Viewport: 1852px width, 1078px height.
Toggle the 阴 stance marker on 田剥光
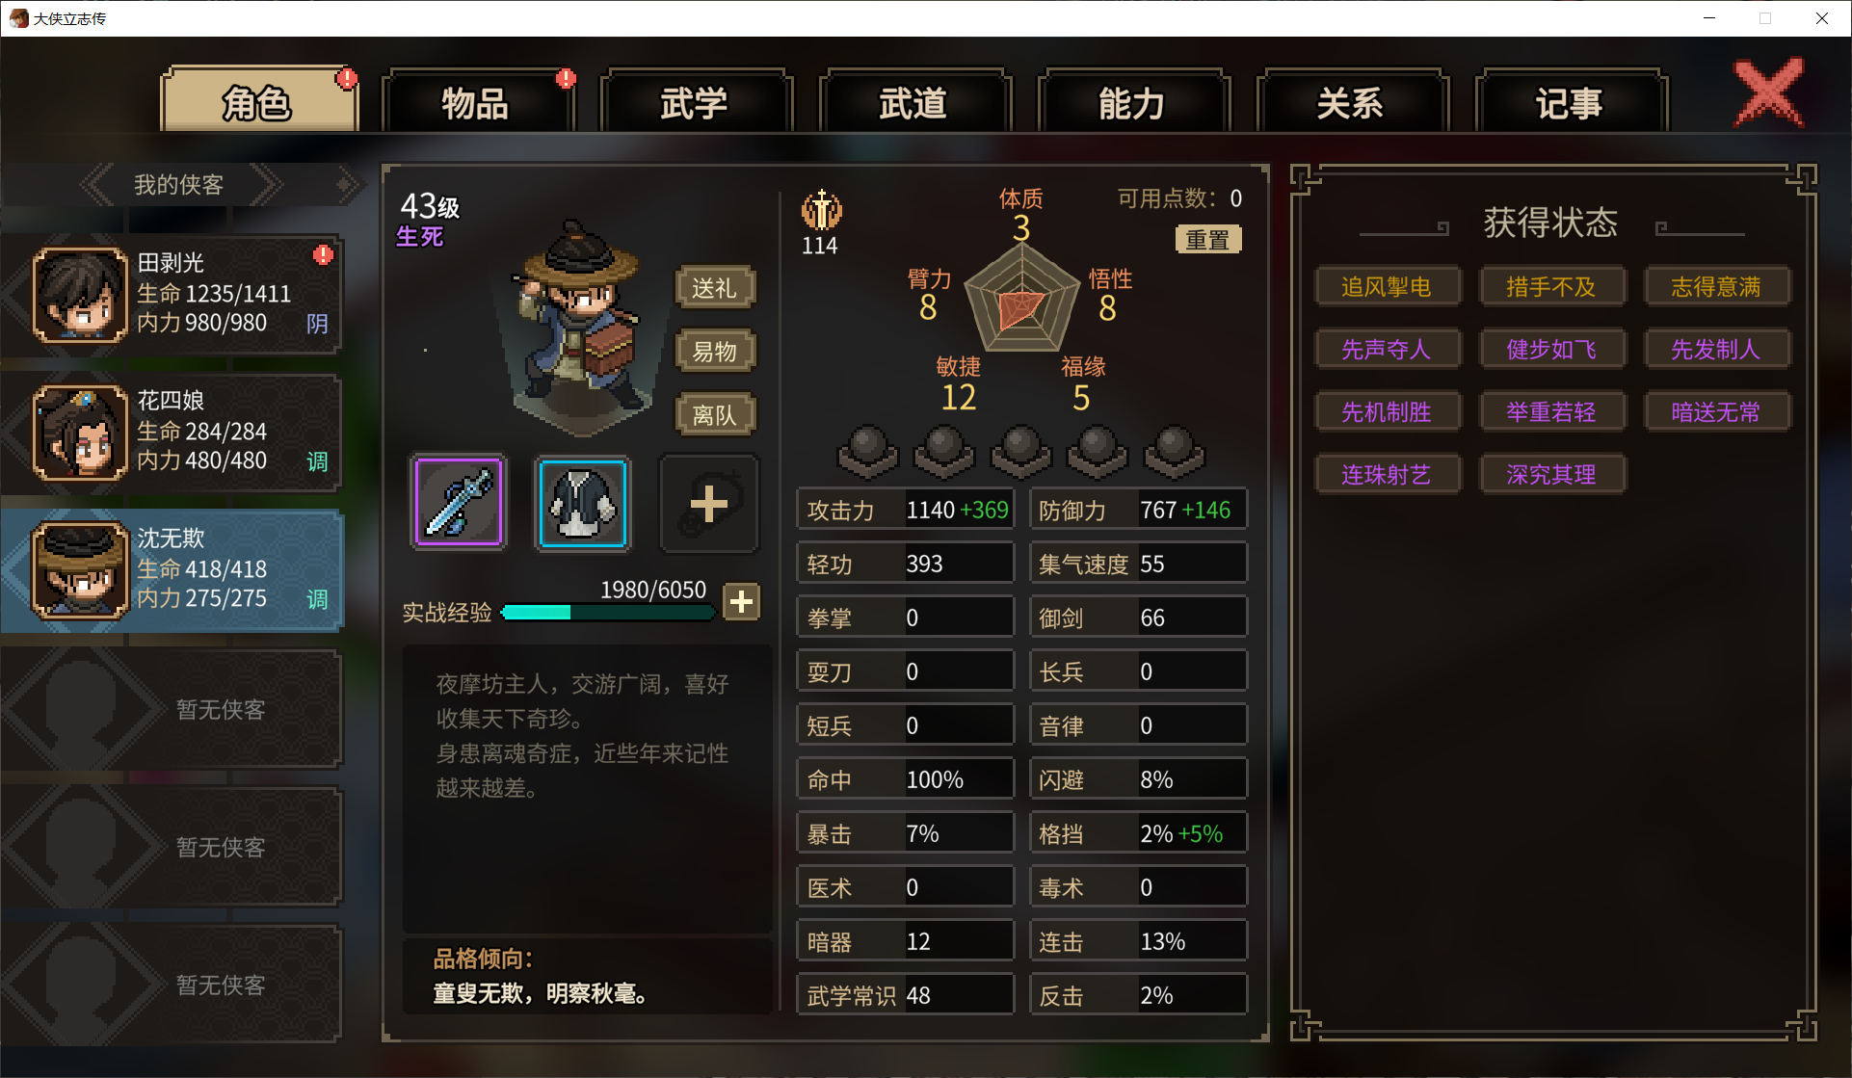point(317,324)
